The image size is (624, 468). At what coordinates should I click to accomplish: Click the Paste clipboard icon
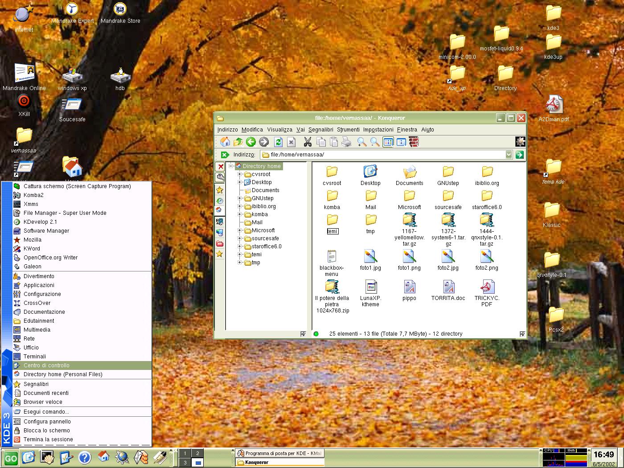333,142
